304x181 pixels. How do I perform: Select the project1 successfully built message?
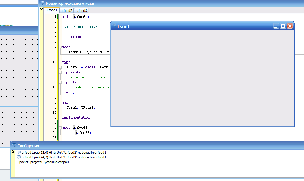point(43,162)
